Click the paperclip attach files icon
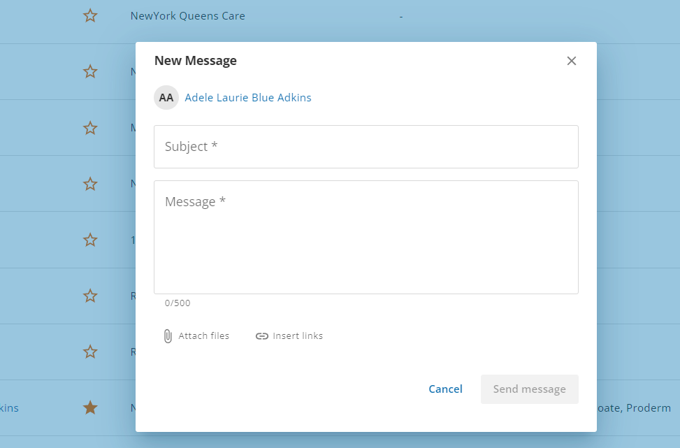Image resolution: width=680 pixels, height=448 pixels. click(168, 336)
